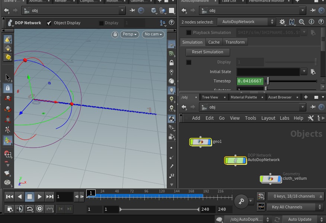
Task: Expand viewport obj path dropdown
Action: point(122,10)
